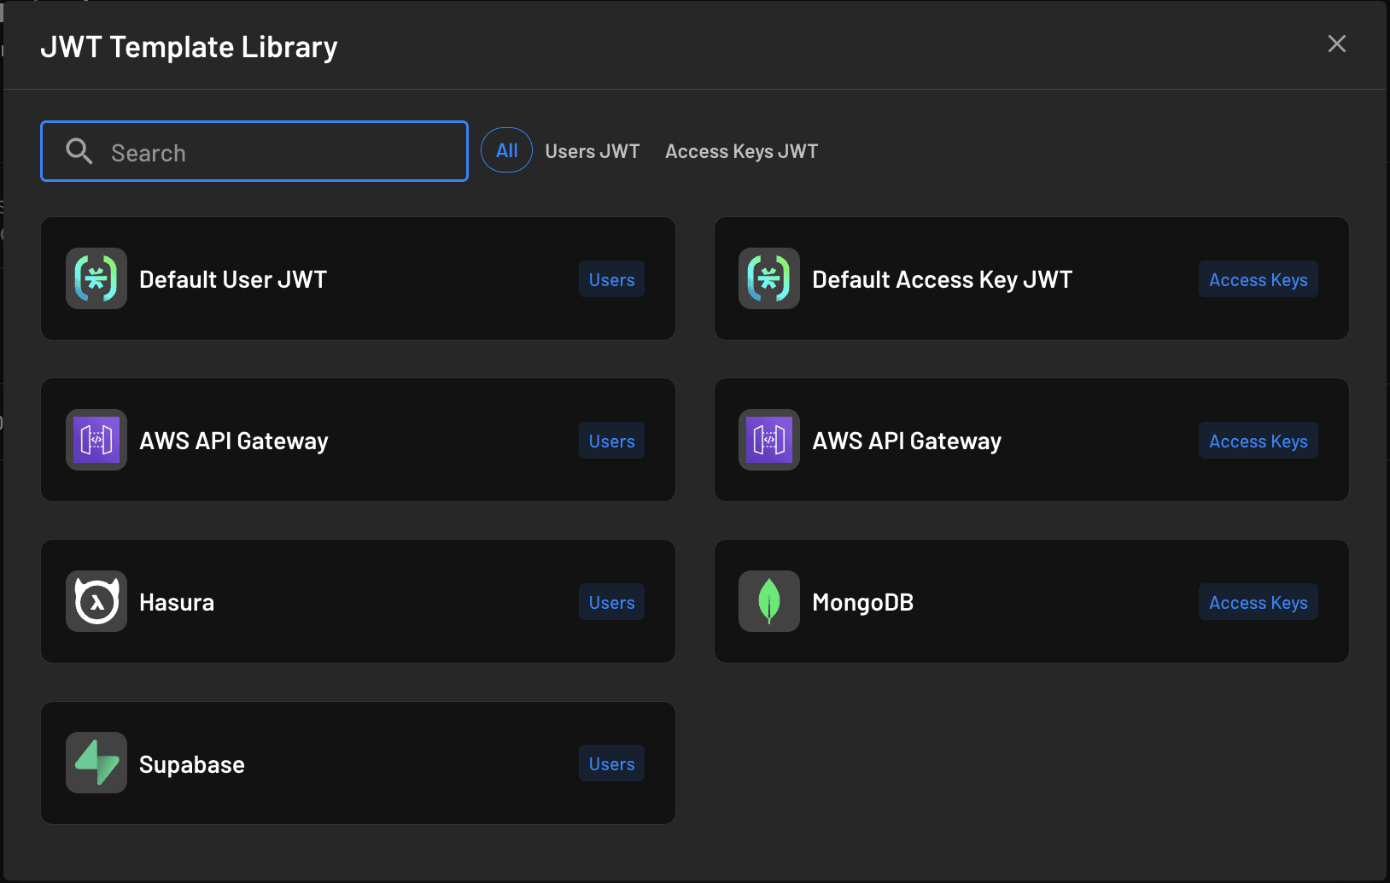Click the MongoDB leaf icon

point(768,600)
